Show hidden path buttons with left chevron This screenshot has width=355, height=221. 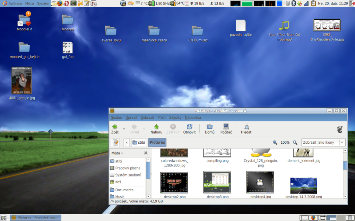point(127,142)
